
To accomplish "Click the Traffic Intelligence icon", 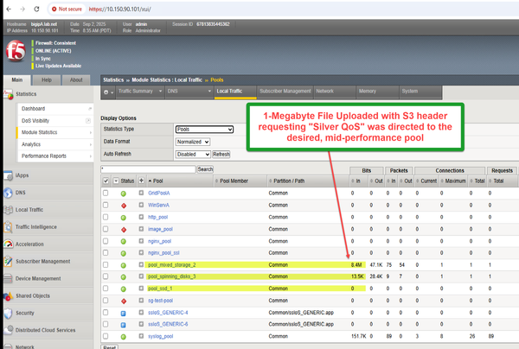I will click(8, 226).
